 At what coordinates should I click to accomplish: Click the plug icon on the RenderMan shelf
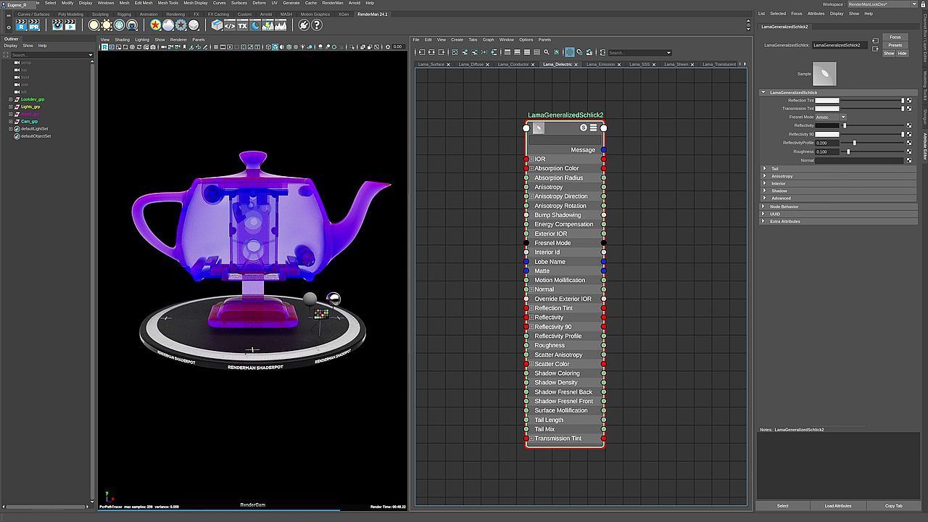[304, 25]
